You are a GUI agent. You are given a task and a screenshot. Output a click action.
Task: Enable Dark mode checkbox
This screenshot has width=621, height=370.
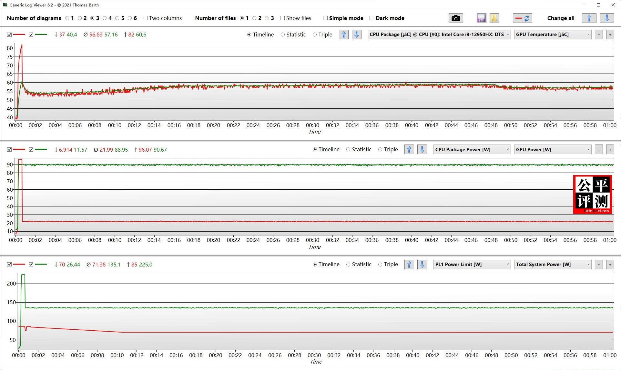(x=372, y=18)
